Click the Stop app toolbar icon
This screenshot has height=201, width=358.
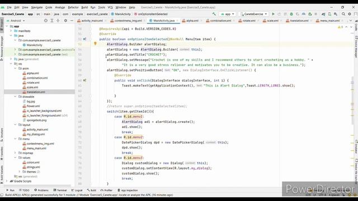point(315,14)
